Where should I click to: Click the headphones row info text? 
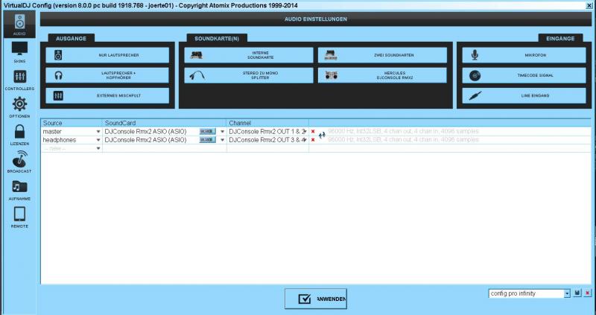pyautogui.click(x=403, y=140)
